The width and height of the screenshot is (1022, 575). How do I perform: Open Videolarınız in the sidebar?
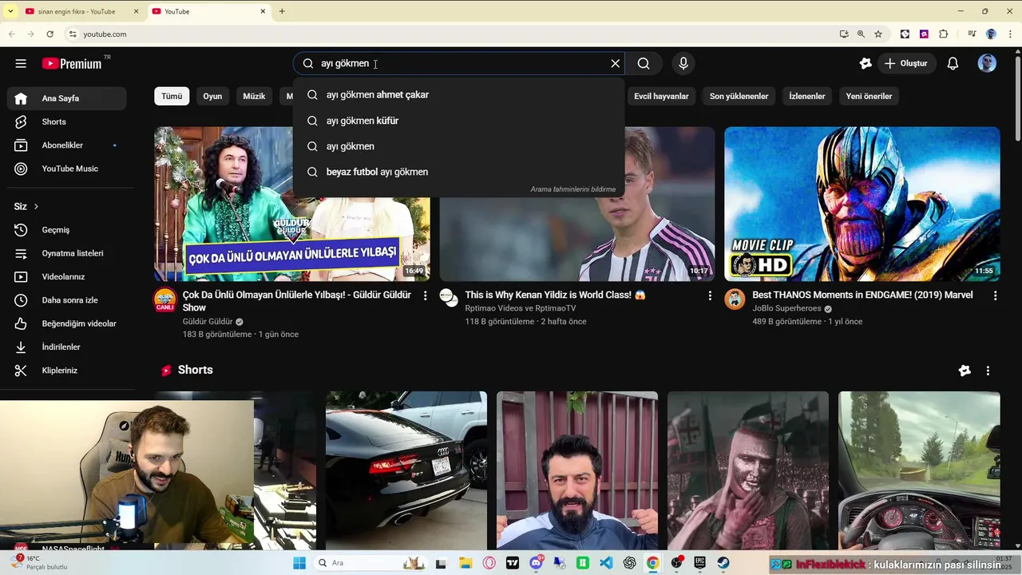click(x=67, y=276)
